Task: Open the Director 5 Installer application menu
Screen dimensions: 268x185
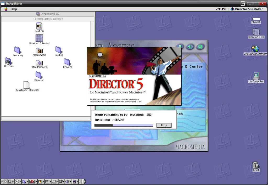Action: tap(247, 9)
